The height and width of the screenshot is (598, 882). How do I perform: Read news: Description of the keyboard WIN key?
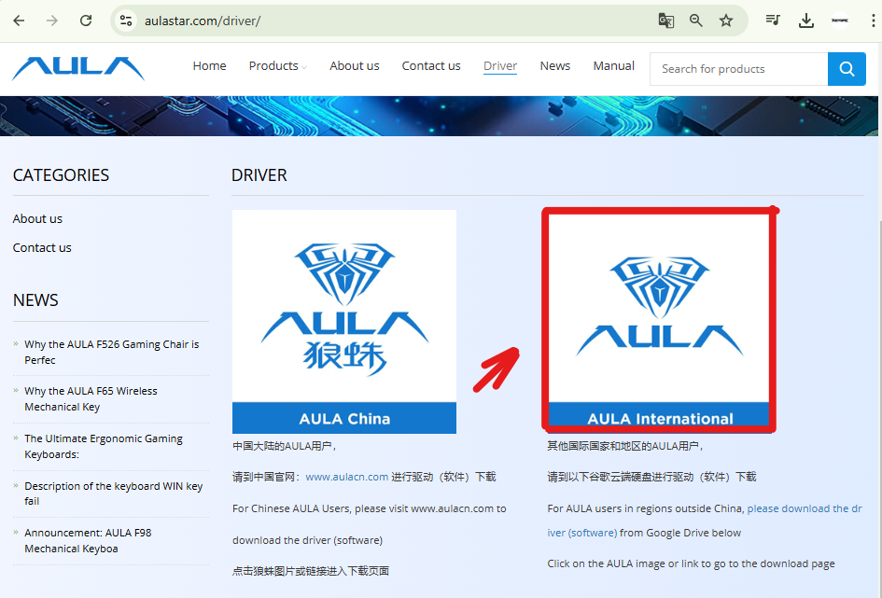(x=113, y=494)
